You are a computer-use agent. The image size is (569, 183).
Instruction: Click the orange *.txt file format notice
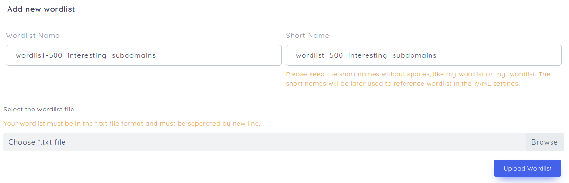click(x=132, y=123)
